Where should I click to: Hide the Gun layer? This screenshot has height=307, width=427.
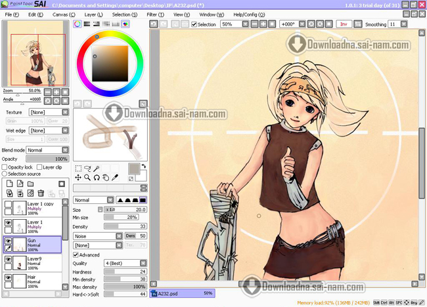(x=8, y=241)
